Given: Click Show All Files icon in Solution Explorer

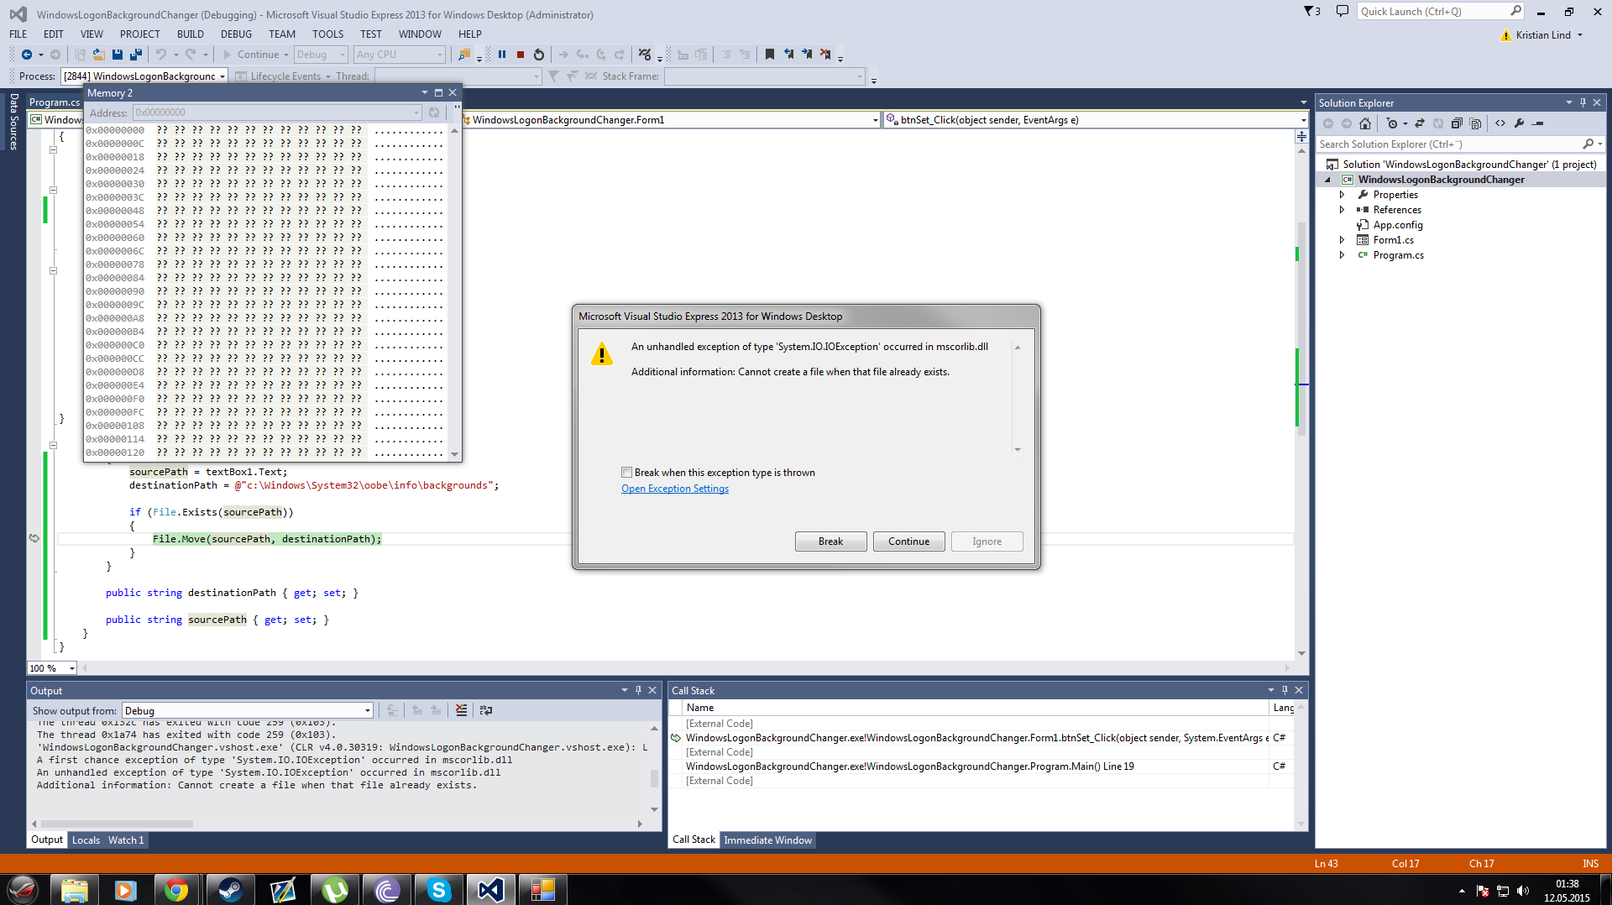Looking at the screenshot, I should 1475,123.
